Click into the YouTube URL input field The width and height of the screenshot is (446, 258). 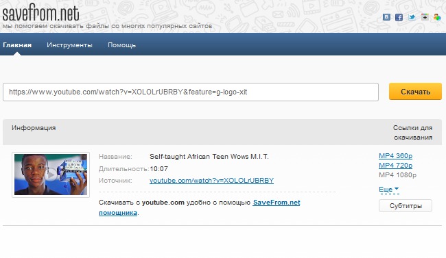point(191,92)
